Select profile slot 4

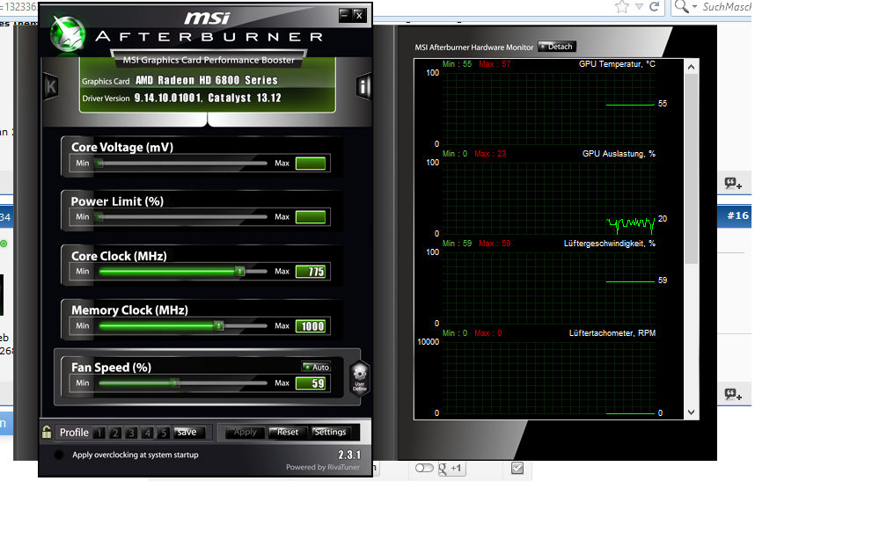(x=148, y=433)
